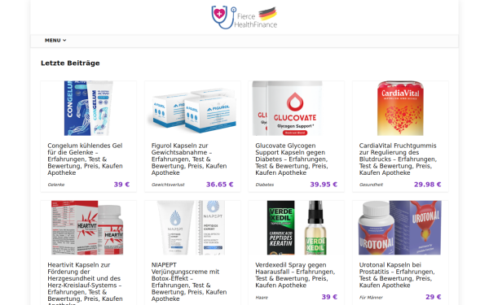Open the Figurol boxes product image
This screenshot has width=489, height=305.
192,108
